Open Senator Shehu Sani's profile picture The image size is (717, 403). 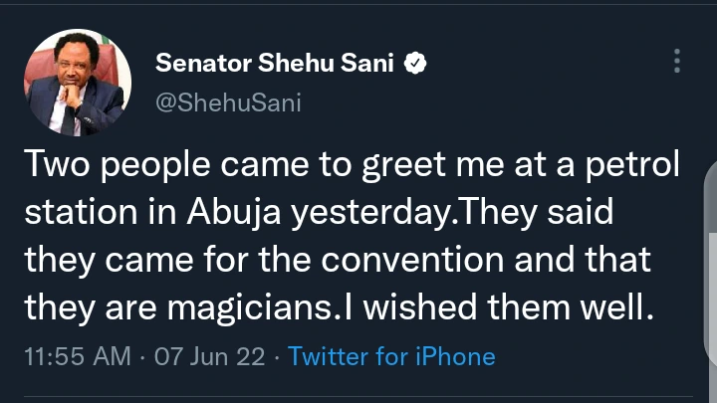pyautogui.click(x=77, y=82)
